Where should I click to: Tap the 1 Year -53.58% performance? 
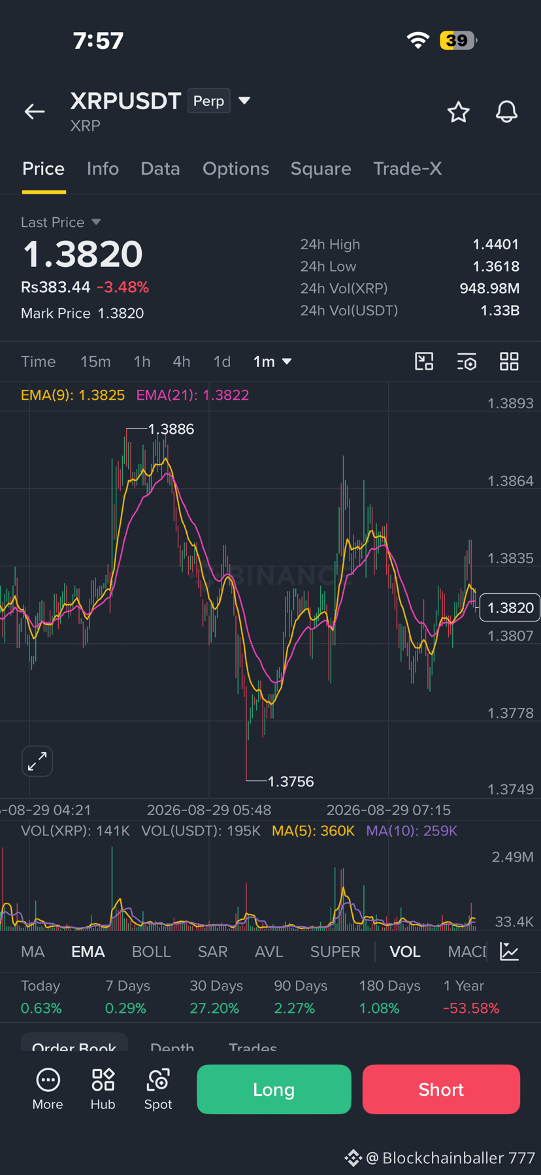click(471, 996)
